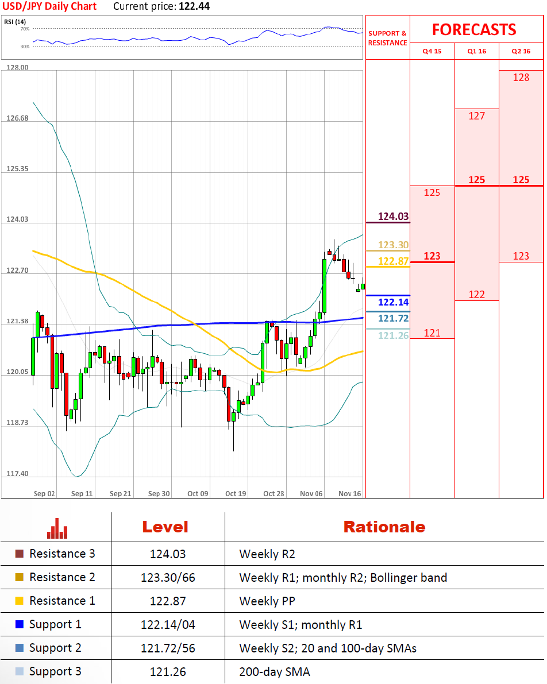Click the 'Oct 19' date axis label

(x=236, y=493)
